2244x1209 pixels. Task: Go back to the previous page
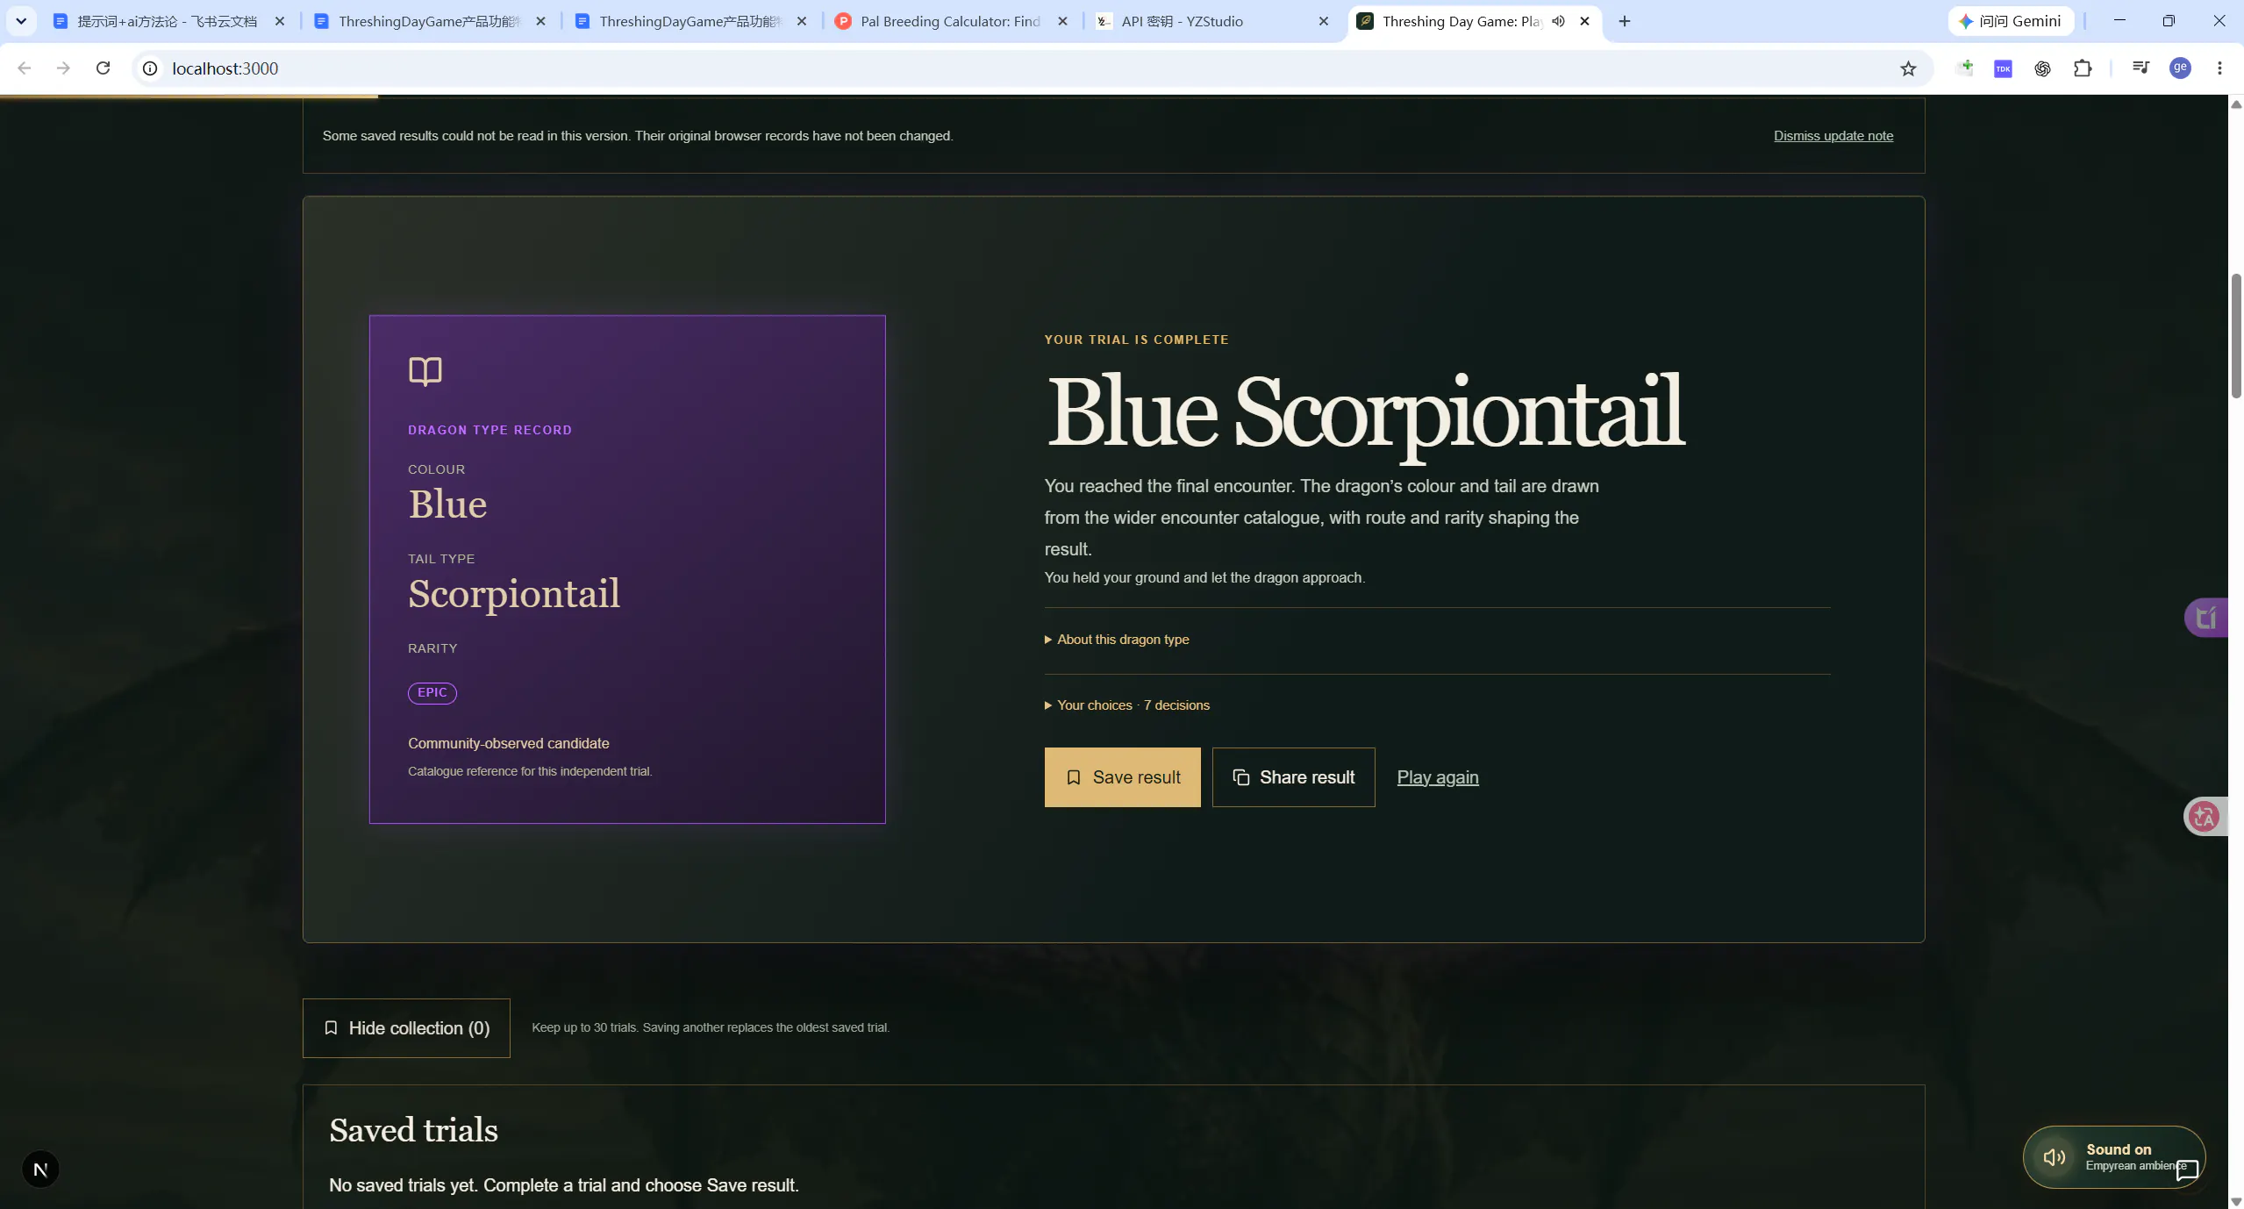(x=25, y=68)
